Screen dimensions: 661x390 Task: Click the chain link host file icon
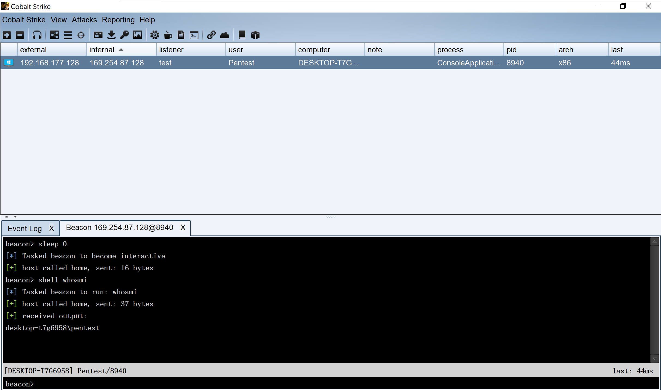point(211,35)
